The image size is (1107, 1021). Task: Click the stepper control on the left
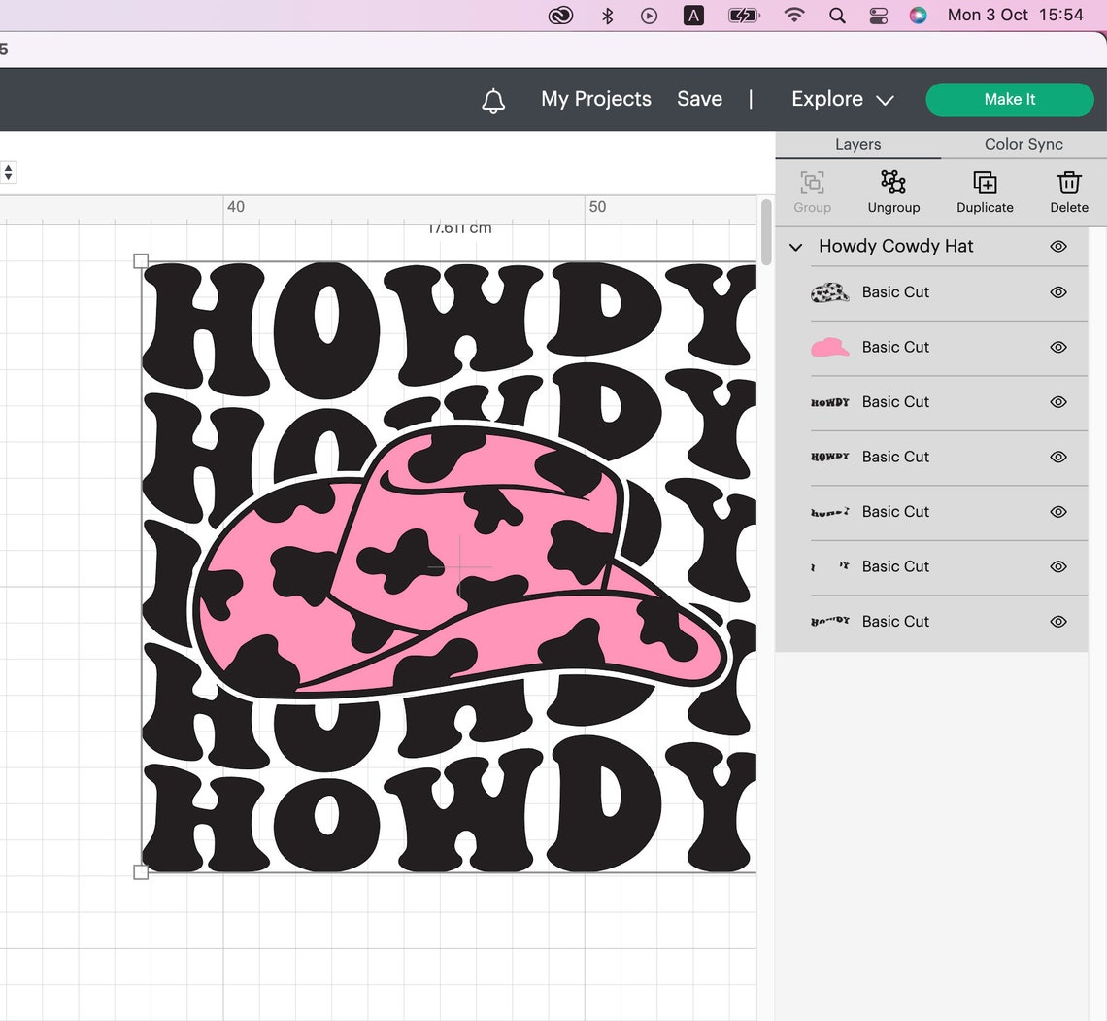click(8, 172)
